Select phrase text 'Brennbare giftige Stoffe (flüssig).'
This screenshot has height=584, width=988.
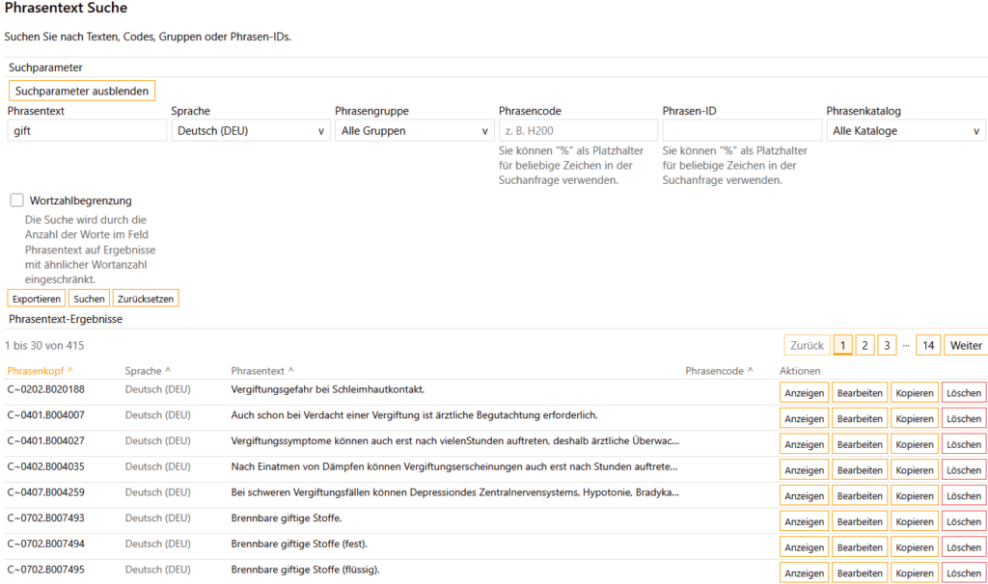[x=305, y=570]
